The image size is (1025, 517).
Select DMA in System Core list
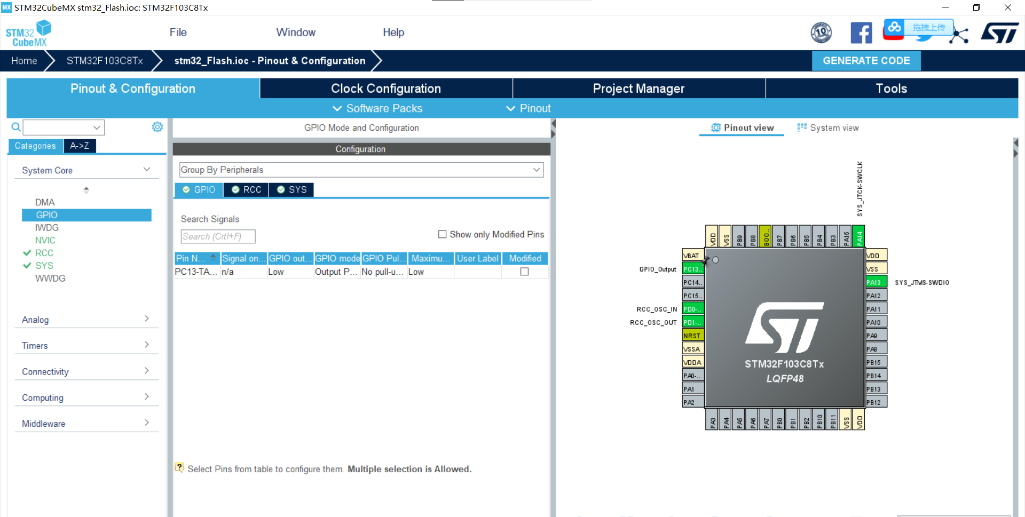point(45,202)
